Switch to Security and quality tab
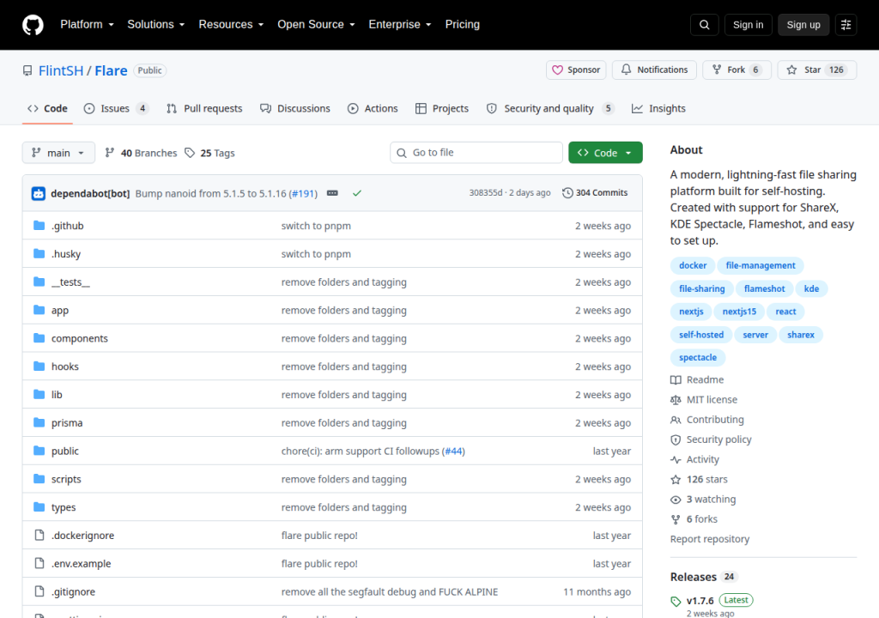 (550, 108)
